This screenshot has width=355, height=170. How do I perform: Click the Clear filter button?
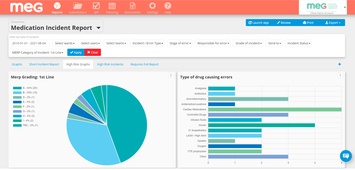point(92,52)
